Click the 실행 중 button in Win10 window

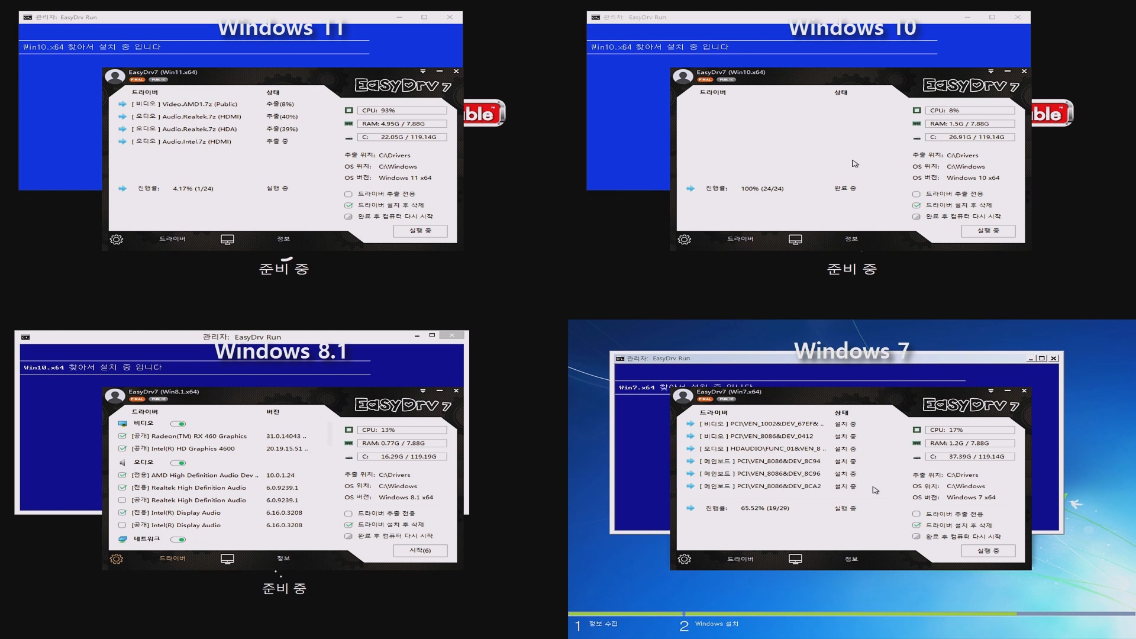[x=988, y=231]
